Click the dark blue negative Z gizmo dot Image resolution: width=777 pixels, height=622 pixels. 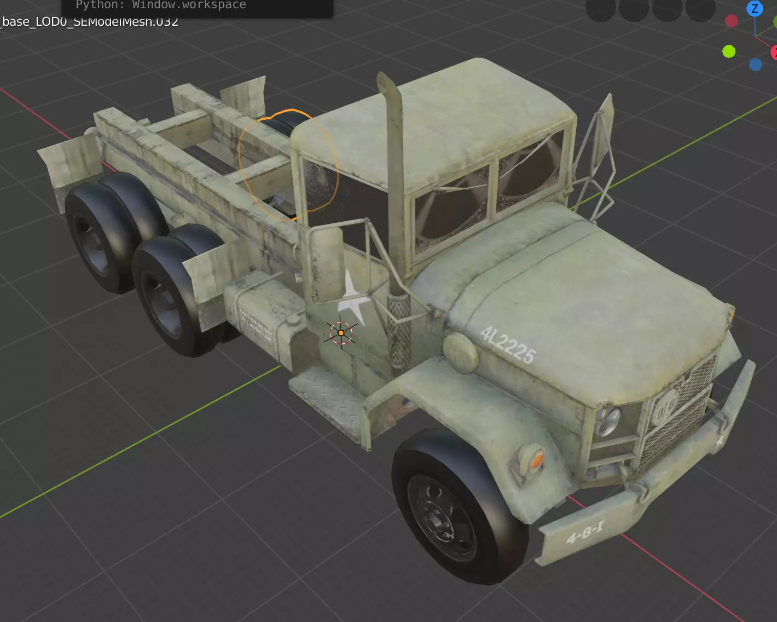tap(756, 65)
